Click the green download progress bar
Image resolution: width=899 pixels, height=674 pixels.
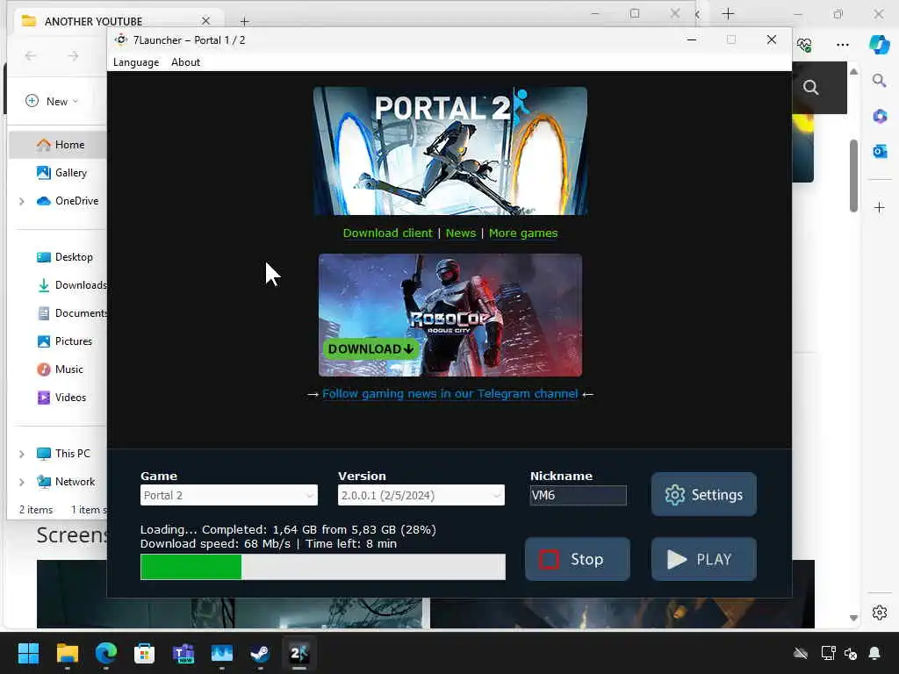coord(323,566)
